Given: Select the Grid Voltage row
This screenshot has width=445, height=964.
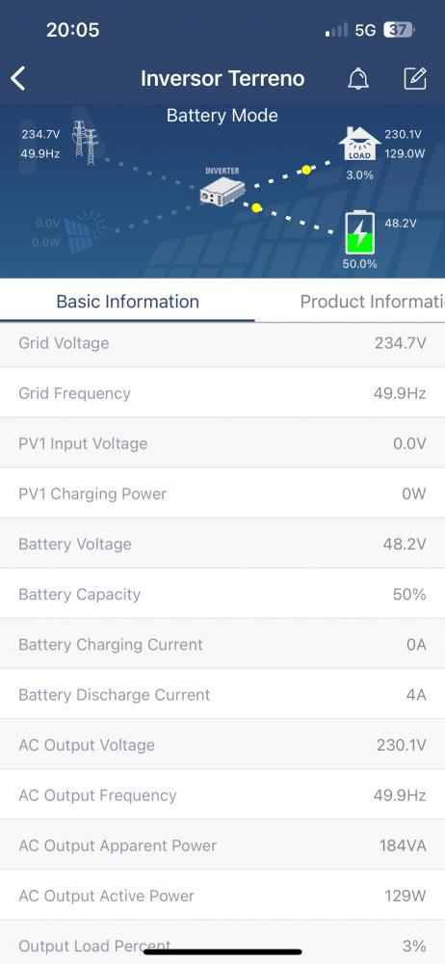Looking at the screenshot, I should click(222, 343).
